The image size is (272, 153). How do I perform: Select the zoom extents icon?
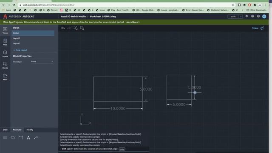point(76,28)
